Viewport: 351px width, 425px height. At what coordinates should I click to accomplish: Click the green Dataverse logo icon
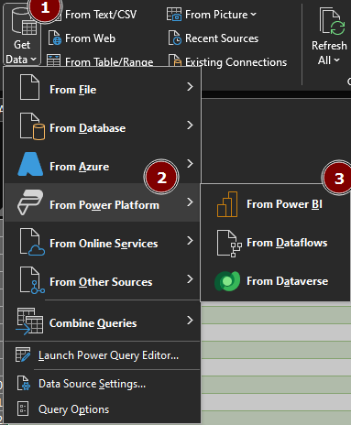click(227, 281)
